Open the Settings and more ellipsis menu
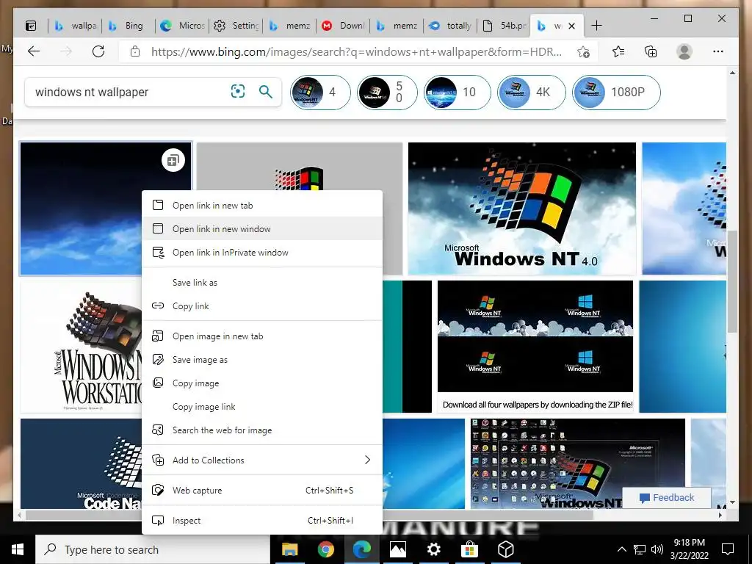 [x=718, y=51]
